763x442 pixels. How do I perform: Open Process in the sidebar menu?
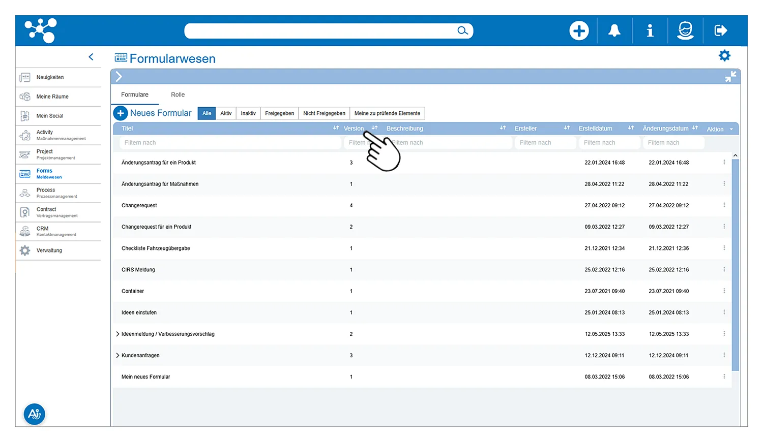point(46,193)
